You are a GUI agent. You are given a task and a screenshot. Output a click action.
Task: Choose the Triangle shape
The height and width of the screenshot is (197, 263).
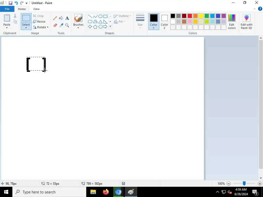tap(100, 22)
